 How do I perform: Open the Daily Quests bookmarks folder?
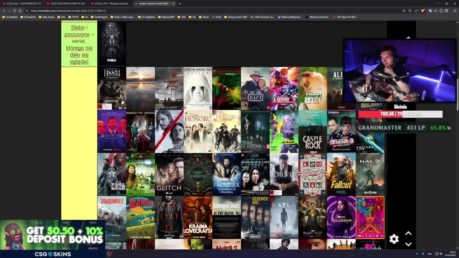click(x=47, y=17)
